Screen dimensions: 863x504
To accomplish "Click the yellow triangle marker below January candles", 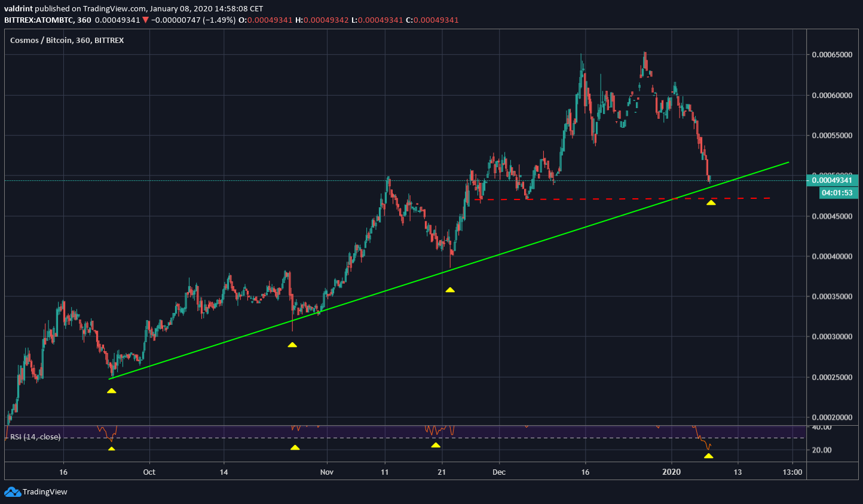I will coord(711,202).
